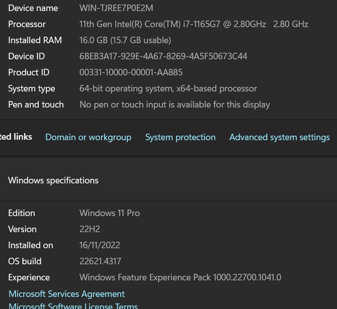Click the Processor label
Viewport: 337px width, 309px height.
pyautogui.click(x=27, y=24)
